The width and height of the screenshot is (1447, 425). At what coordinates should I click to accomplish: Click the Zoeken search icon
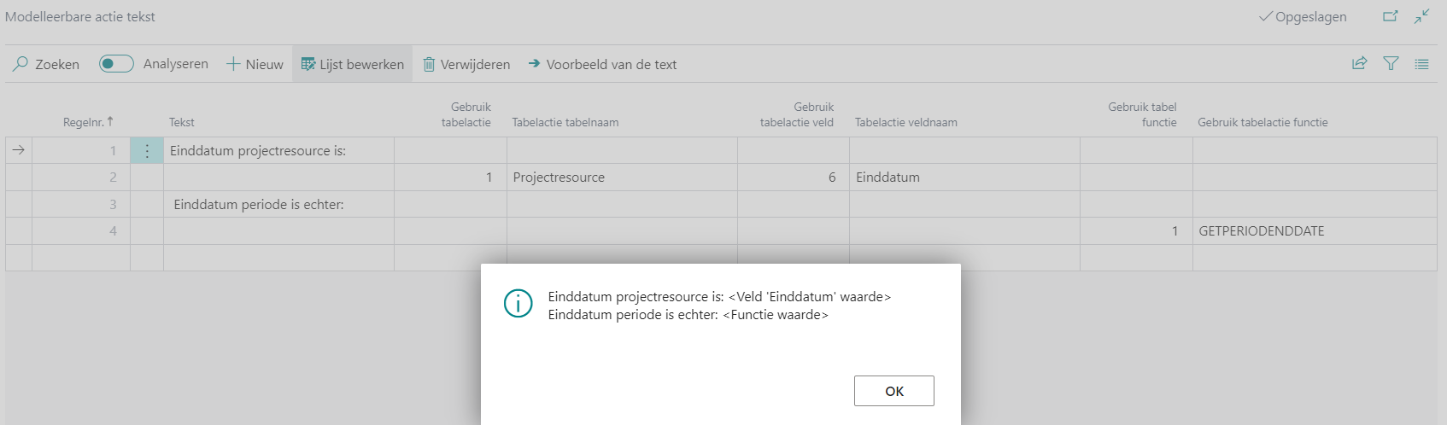21,64
